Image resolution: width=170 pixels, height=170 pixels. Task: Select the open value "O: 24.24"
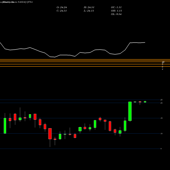coord(62,7)
